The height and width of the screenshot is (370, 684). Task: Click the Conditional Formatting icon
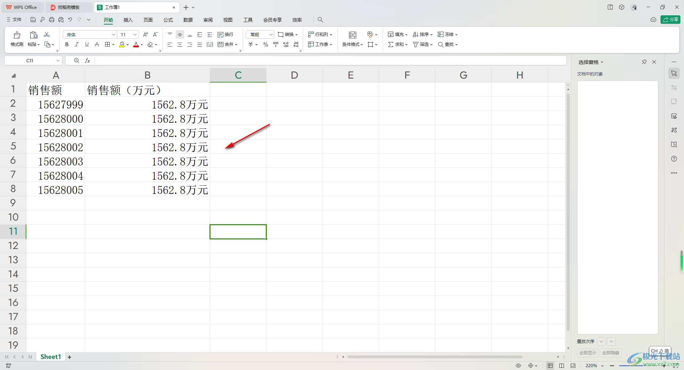pyautogui.click(x=353, y=35)
